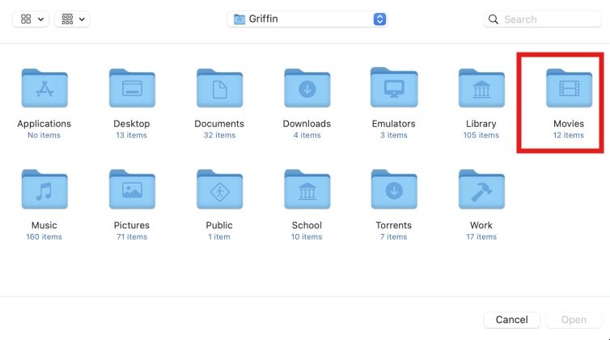Click the "17 items" count under Work
The width and height of the screenshot is (610, 340).
[x=481, y=237]
